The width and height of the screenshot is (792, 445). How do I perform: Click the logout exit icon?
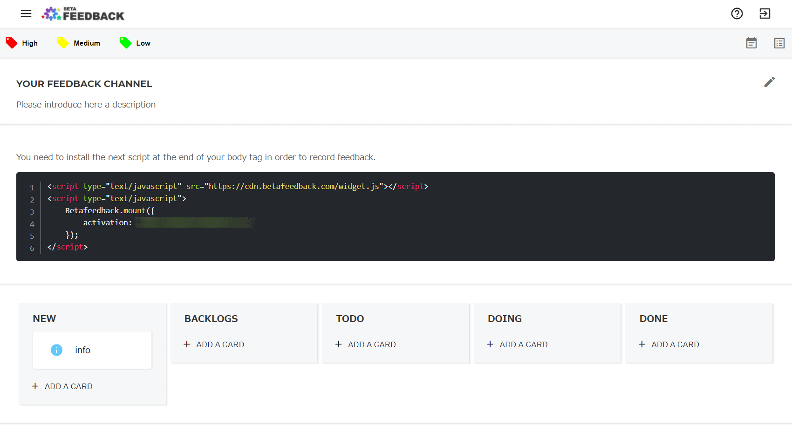tap(765, 13)
